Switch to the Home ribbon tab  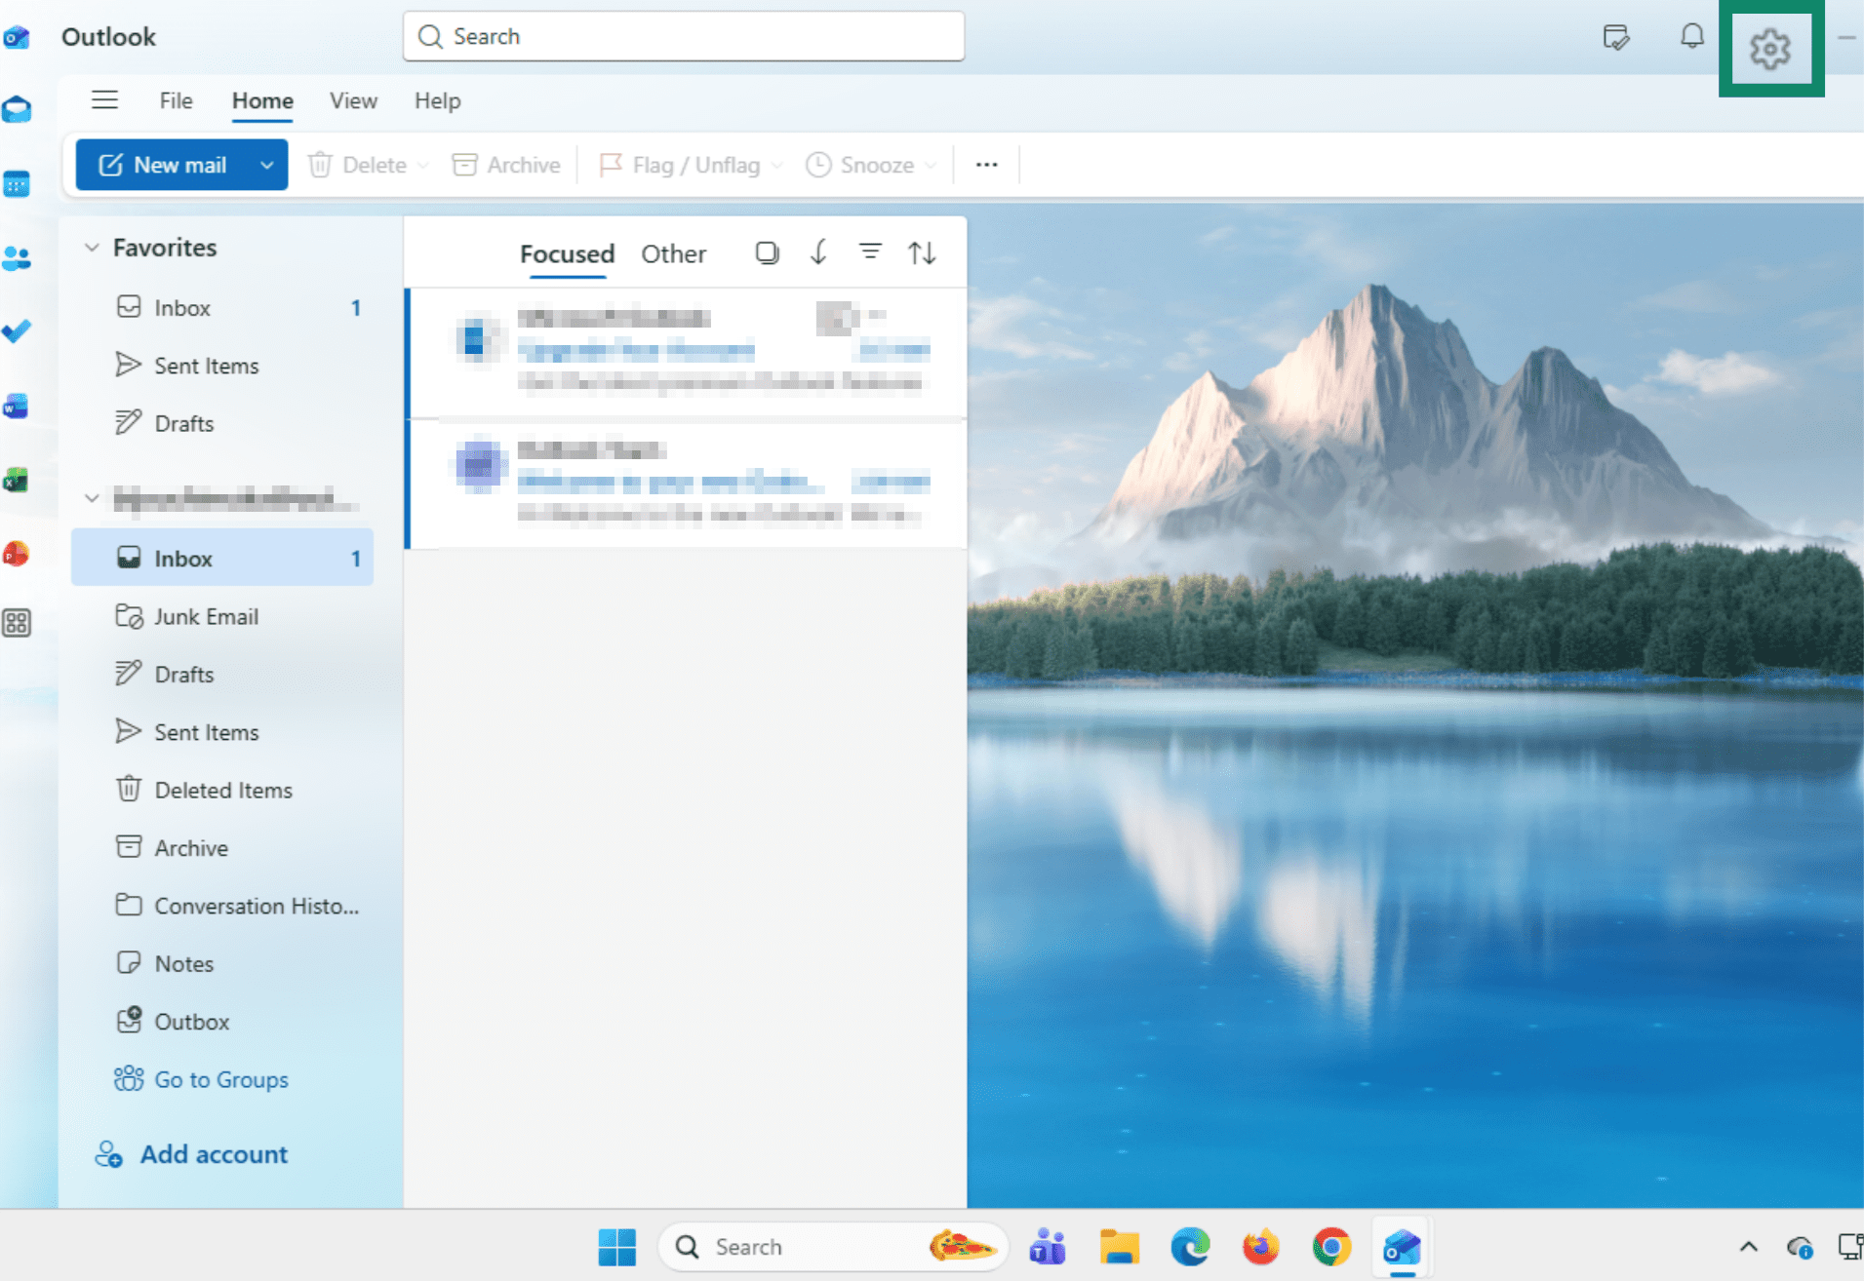pos(262,100)
